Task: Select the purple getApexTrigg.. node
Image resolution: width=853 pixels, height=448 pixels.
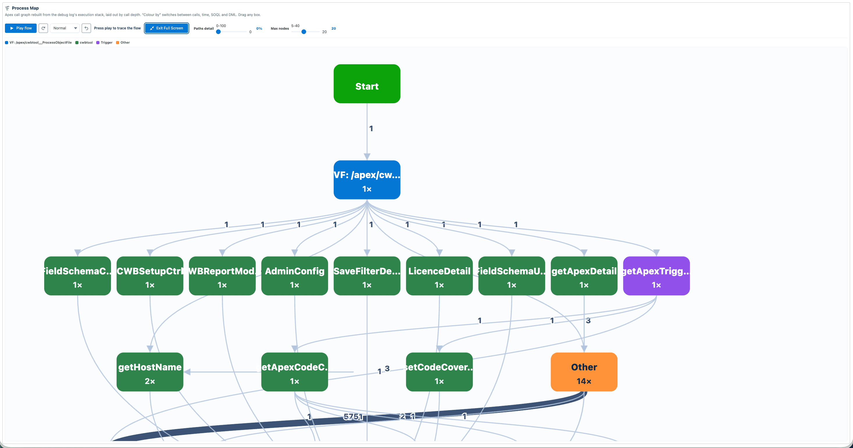Action: pos(656,276)
